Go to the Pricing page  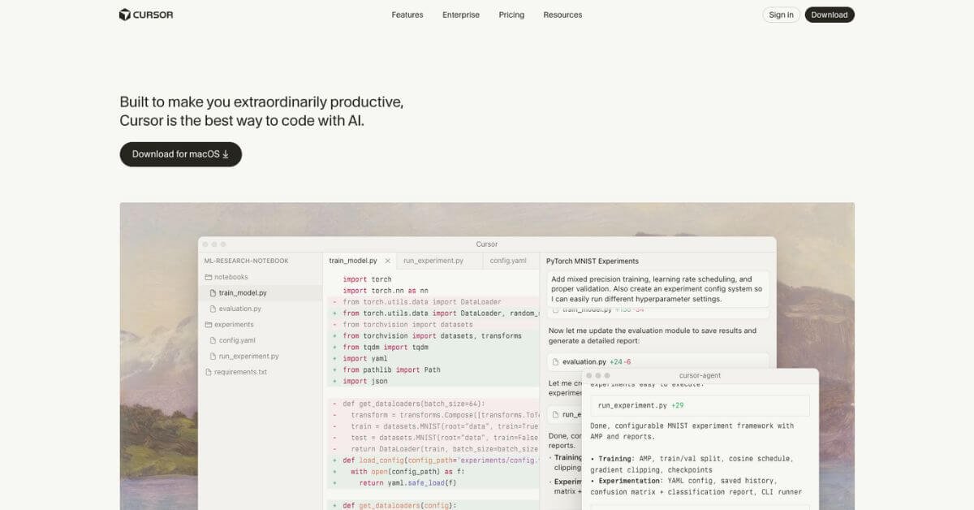tap(511, 15)
